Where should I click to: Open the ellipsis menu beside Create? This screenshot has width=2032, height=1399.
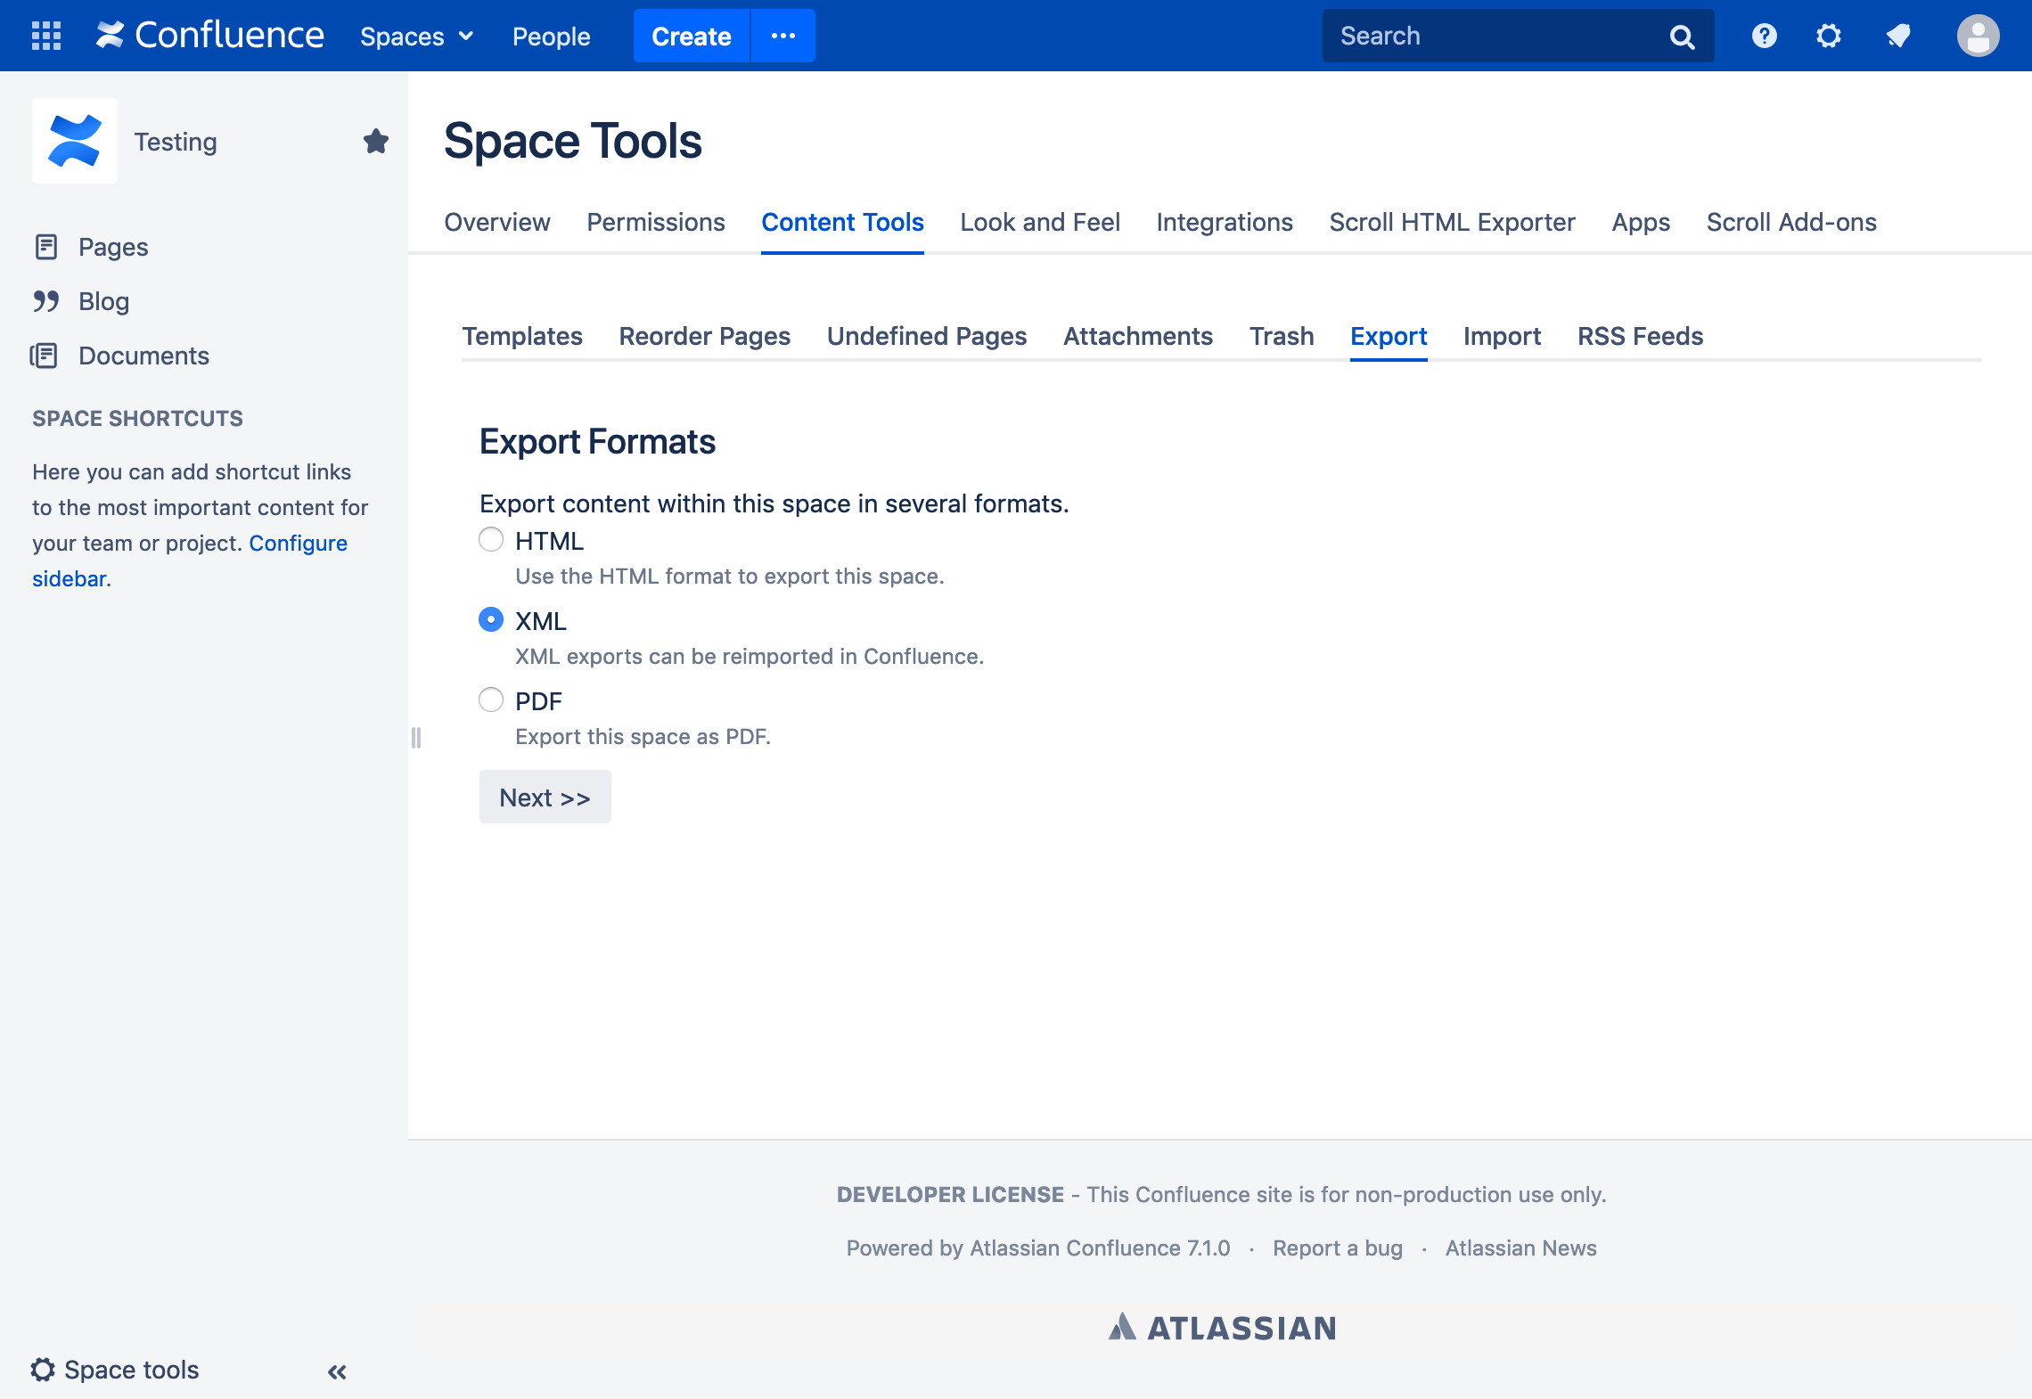pos(782,36)
